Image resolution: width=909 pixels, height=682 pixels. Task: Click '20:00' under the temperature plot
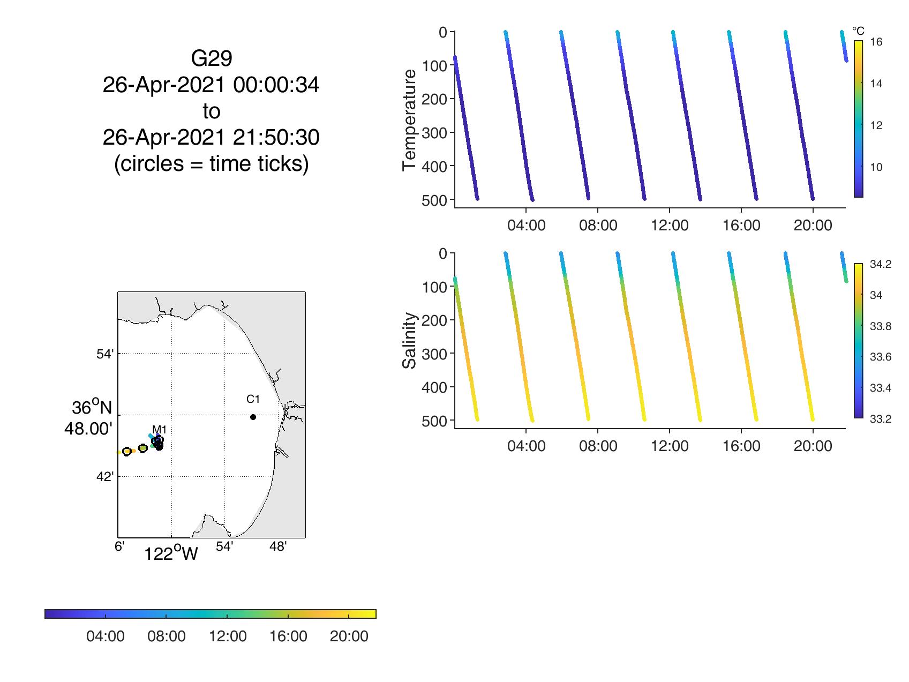pyautogui.click(x=813, y=226)
